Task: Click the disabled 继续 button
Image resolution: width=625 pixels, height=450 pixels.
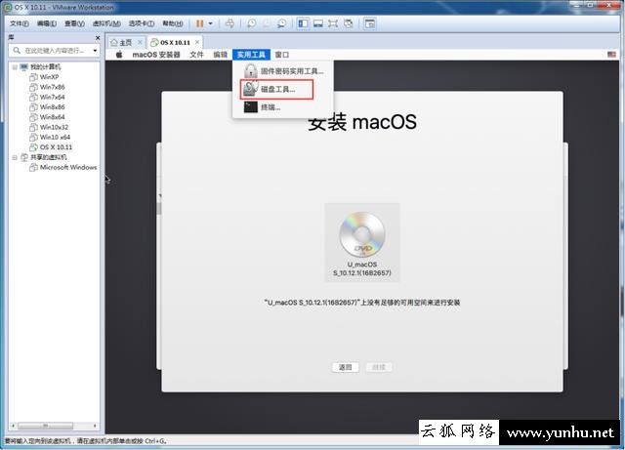Action: (378, 367)
